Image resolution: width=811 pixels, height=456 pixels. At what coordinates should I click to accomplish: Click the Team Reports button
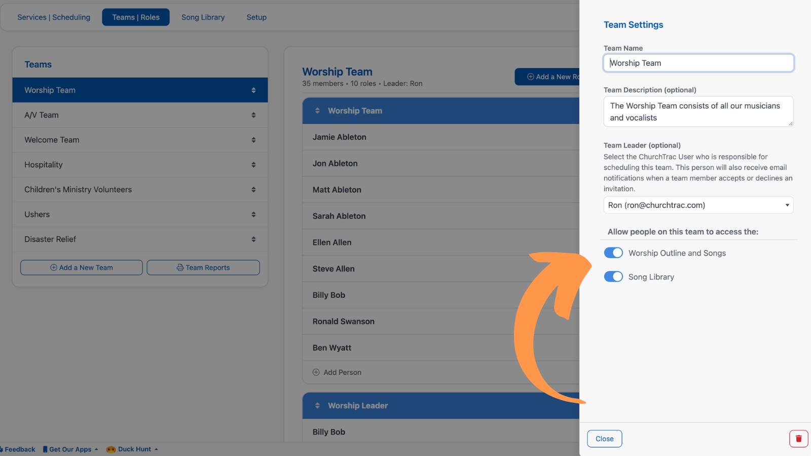pyautogui.click(x=203, y=268)
